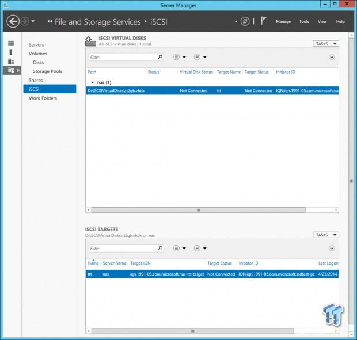Sort virtual disks by Initiator ID
Screen dimensions: 357x340
click(x=286, y=72)
